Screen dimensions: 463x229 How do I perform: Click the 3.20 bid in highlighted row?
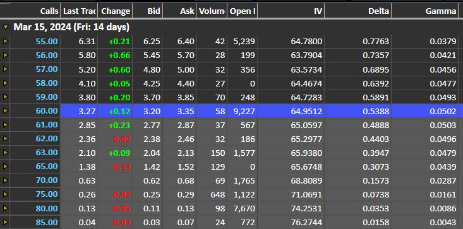point(152,111)
